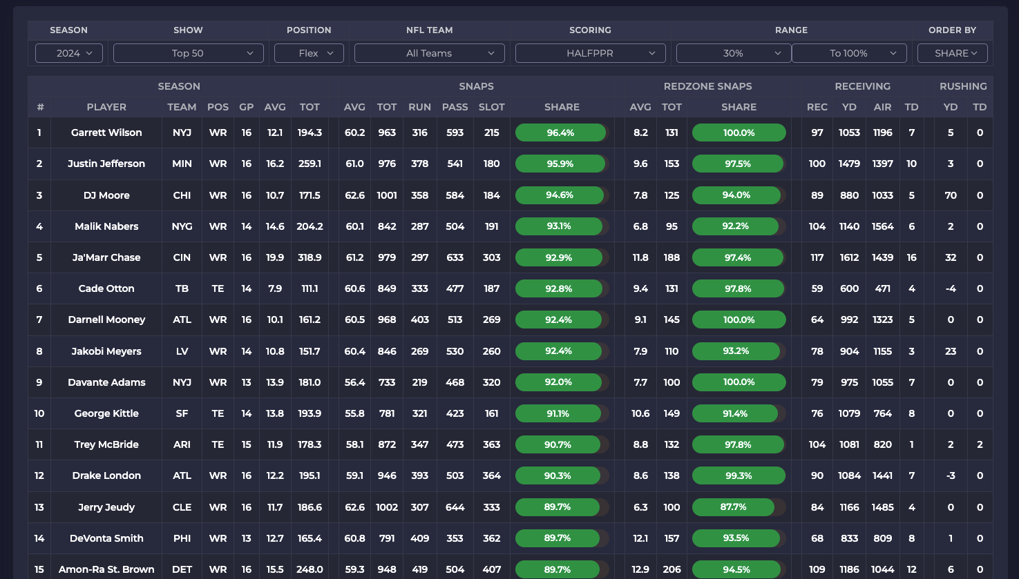
Task: Click Justin Jefferson 95.9% snap share bar
Action: pyautogui.click(x=562, y=164)
